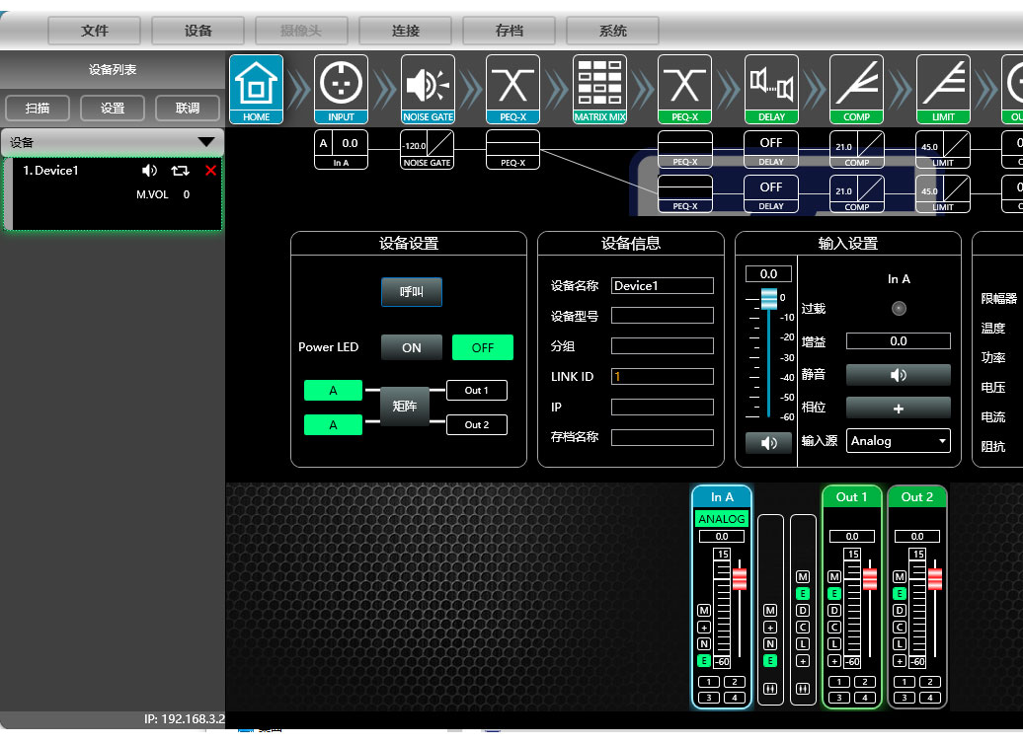
Task: Open the 存档 menu
Action: (x=509, y=31)
